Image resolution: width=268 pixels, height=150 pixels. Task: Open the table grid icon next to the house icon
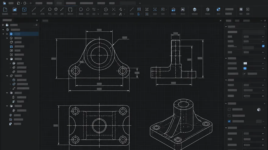tap(183, 9)
